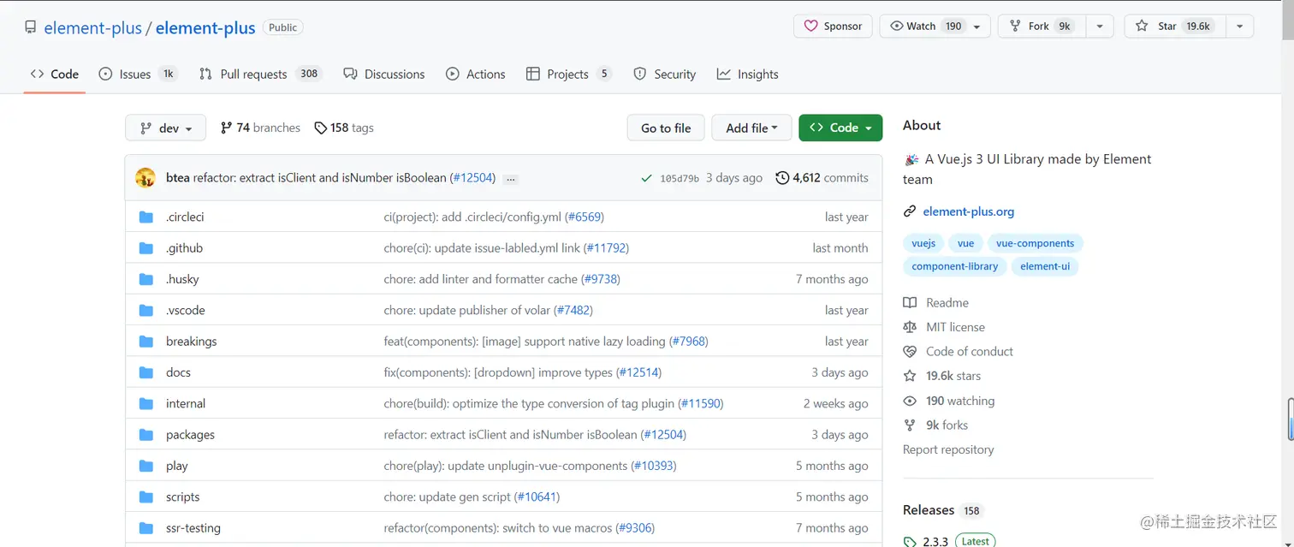Open the ssr-testing folder name
This screenshot has width=1294, height=547.
(x=193, y=528)
